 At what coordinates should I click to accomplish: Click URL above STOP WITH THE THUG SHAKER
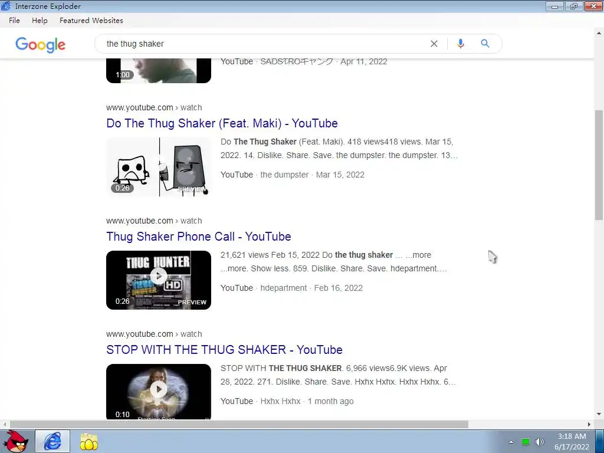coord(154,334)
